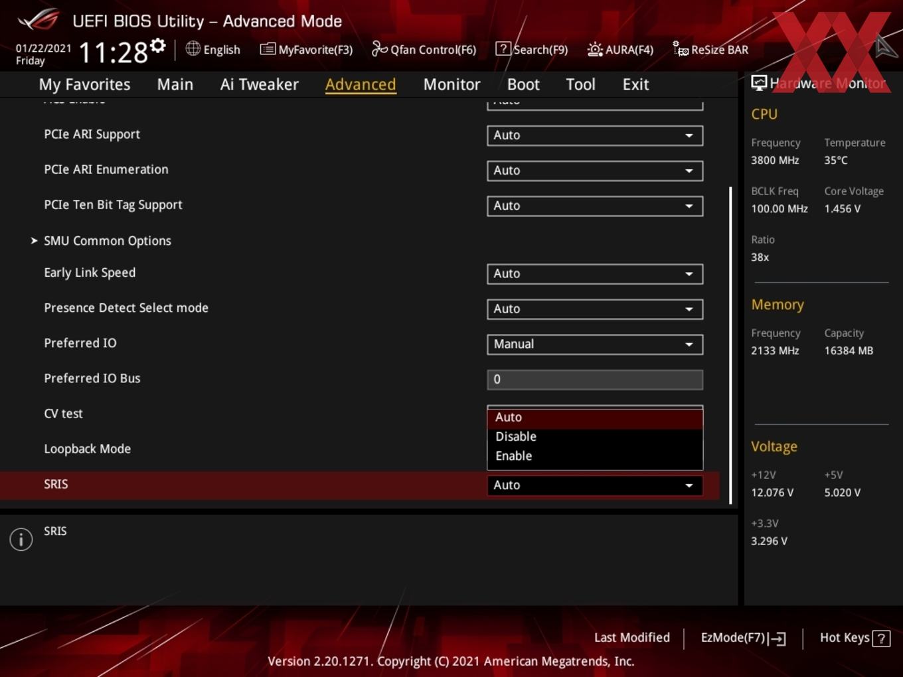The image size is (903, 677).
Task: Click the MyFavorite list icon
Action: click(268, 49)
